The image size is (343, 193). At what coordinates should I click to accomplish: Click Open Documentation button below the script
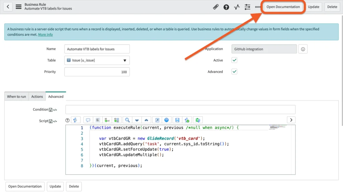(x=25, y=186)
